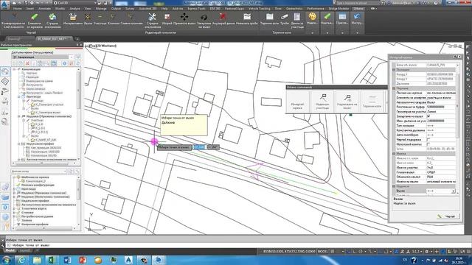Screen dimensions: 472x265
Task: Open Word from the Windows taskbar
Action: pos(67,260)
